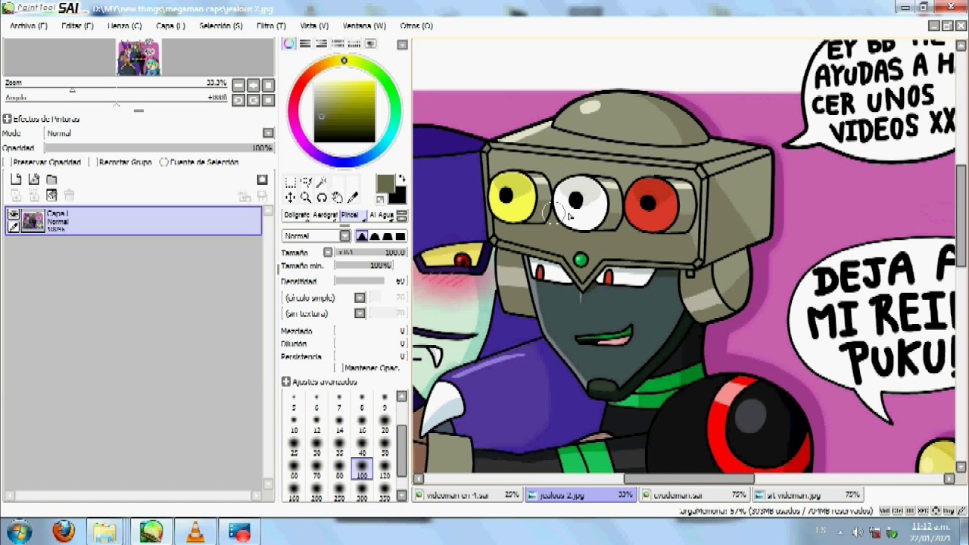Open Editar menu
969x545 pixels.
(77, 26)
